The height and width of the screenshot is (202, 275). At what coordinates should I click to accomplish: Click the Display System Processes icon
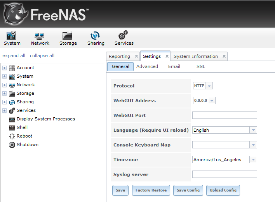point(12,119)
